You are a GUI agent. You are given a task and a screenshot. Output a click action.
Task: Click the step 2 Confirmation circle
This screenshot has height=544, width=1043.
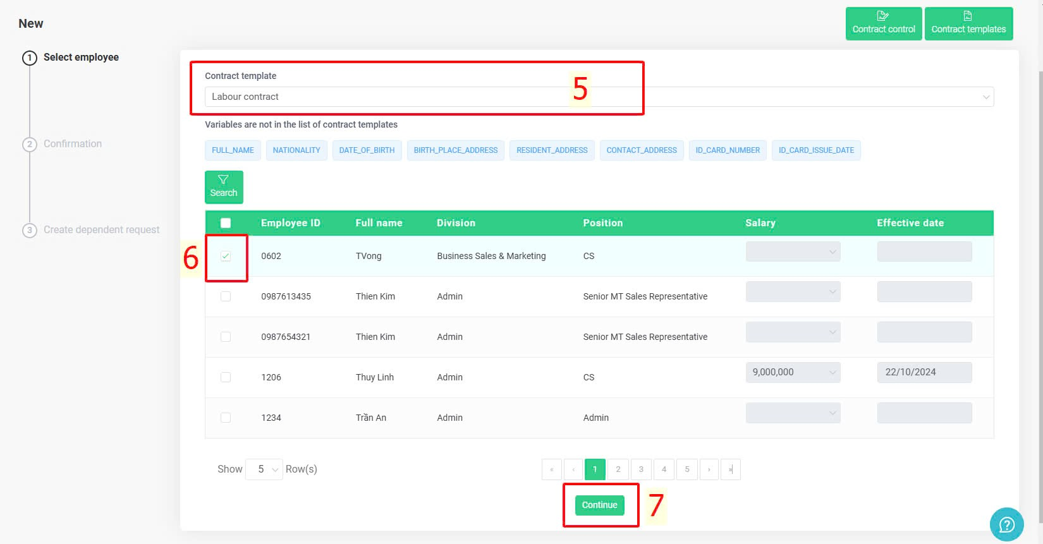[x=30, y=144]
